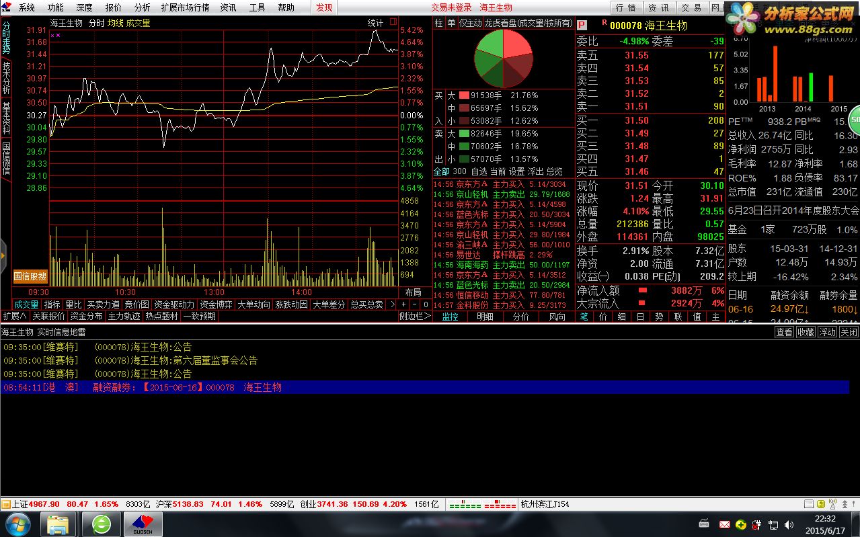Select the 国信微信 vertical sidebar tab
The image size is (860, 537).
point(6,159)
